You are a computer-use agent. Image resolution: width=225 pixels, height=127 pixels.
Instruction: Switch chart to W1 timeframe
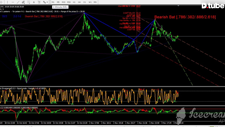[90, 2]
